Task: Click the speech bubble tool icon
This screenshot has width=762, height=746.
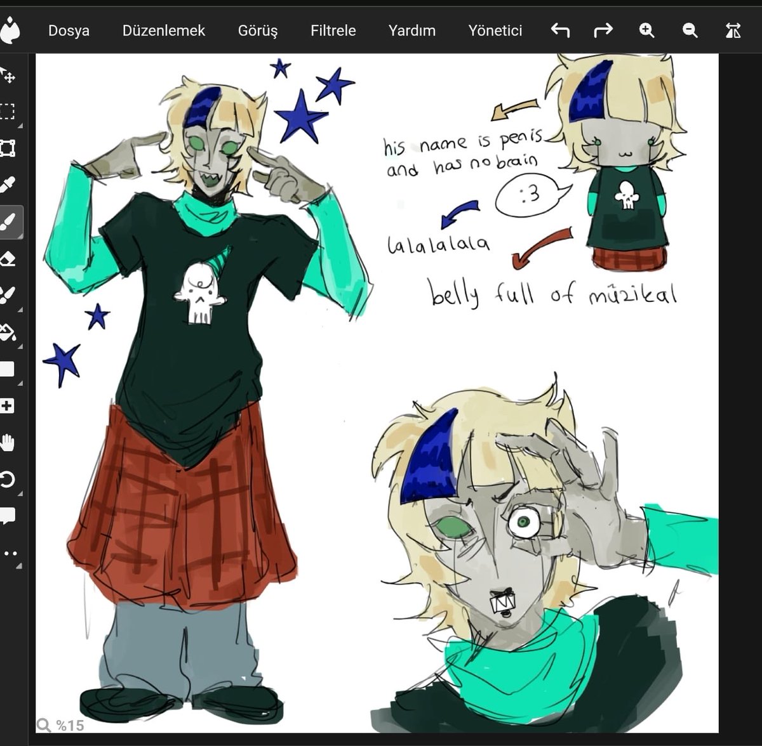Action: [8, 516]
